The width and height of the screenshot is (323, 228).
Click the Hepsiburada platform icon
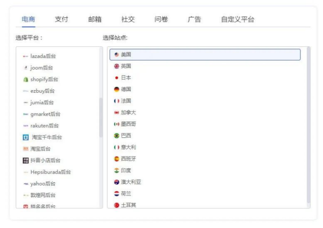[x=25, y=172]
